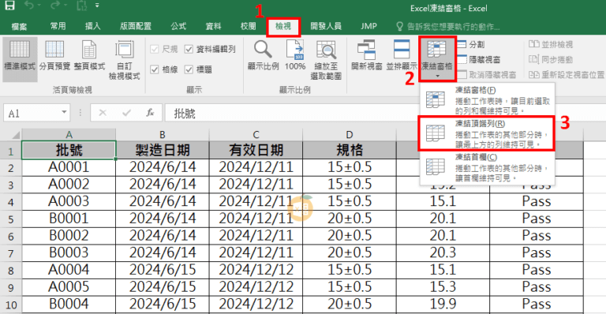The height and width of the screenshot is (314, 606).
Task: Click 取消隱藏視窗 unhide window button
Action: coord(487,74)
